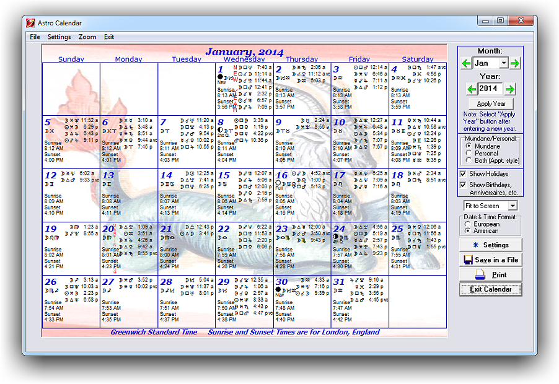Image resolution: width=559 pixels, height=384 pixels.
Task: Select European date and time format
Action: pyautogui.click(x=468, y=224)
